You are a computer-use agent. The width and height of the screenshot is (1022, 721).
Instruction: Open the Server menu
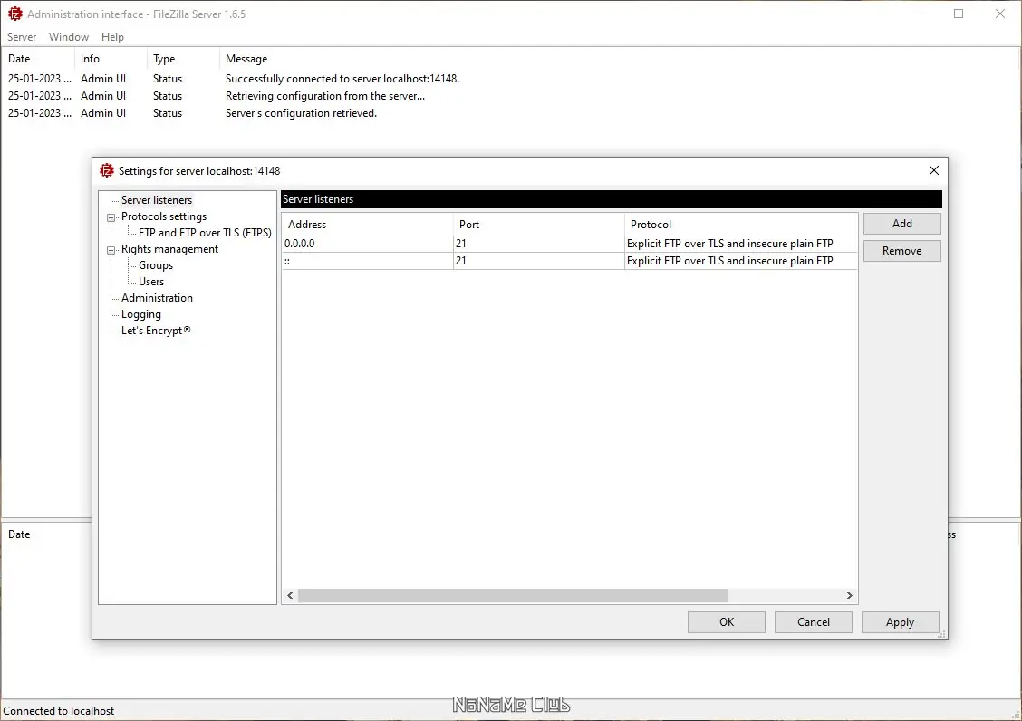(22, 37)
